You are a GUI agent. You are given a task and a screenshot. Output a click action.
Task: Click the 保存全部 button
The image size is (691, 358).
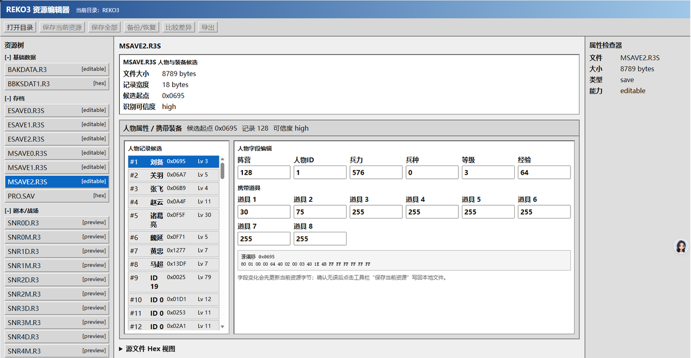pos(104,27)
